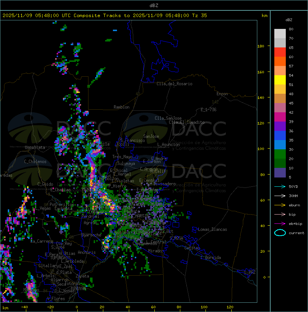Click the 'Zapata' map label

pos(82,276)
